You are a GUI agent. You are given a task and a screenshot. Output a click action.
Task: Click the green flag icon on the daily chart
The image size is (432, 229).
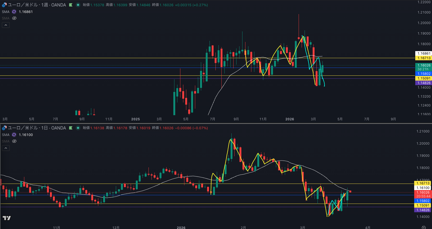[71, 128]
